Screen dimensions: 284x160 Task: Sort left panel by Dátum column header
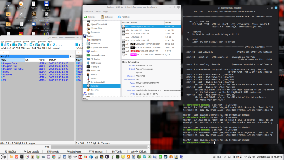pyautogui.click(x=53, y=60)
